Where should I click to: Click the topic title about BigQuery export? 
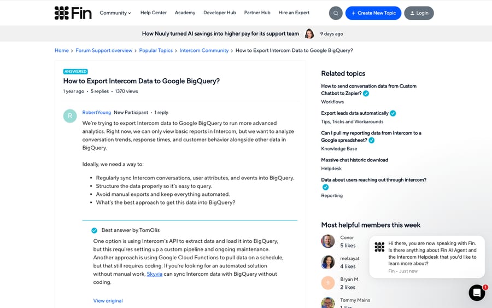click(141, 81)
